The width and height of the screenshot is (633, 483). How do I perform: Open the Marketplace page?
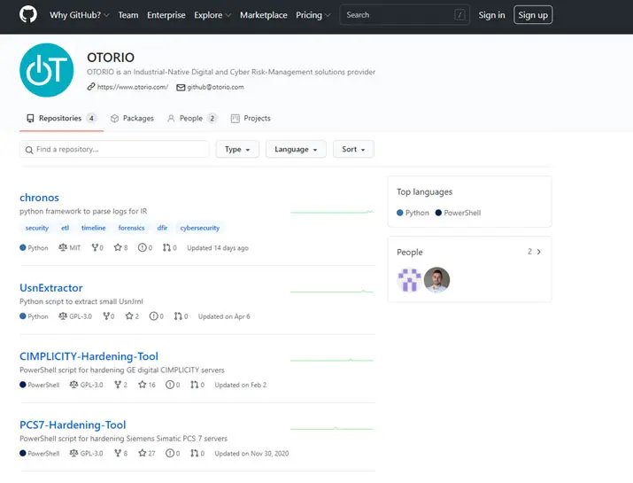click(263, 15)
